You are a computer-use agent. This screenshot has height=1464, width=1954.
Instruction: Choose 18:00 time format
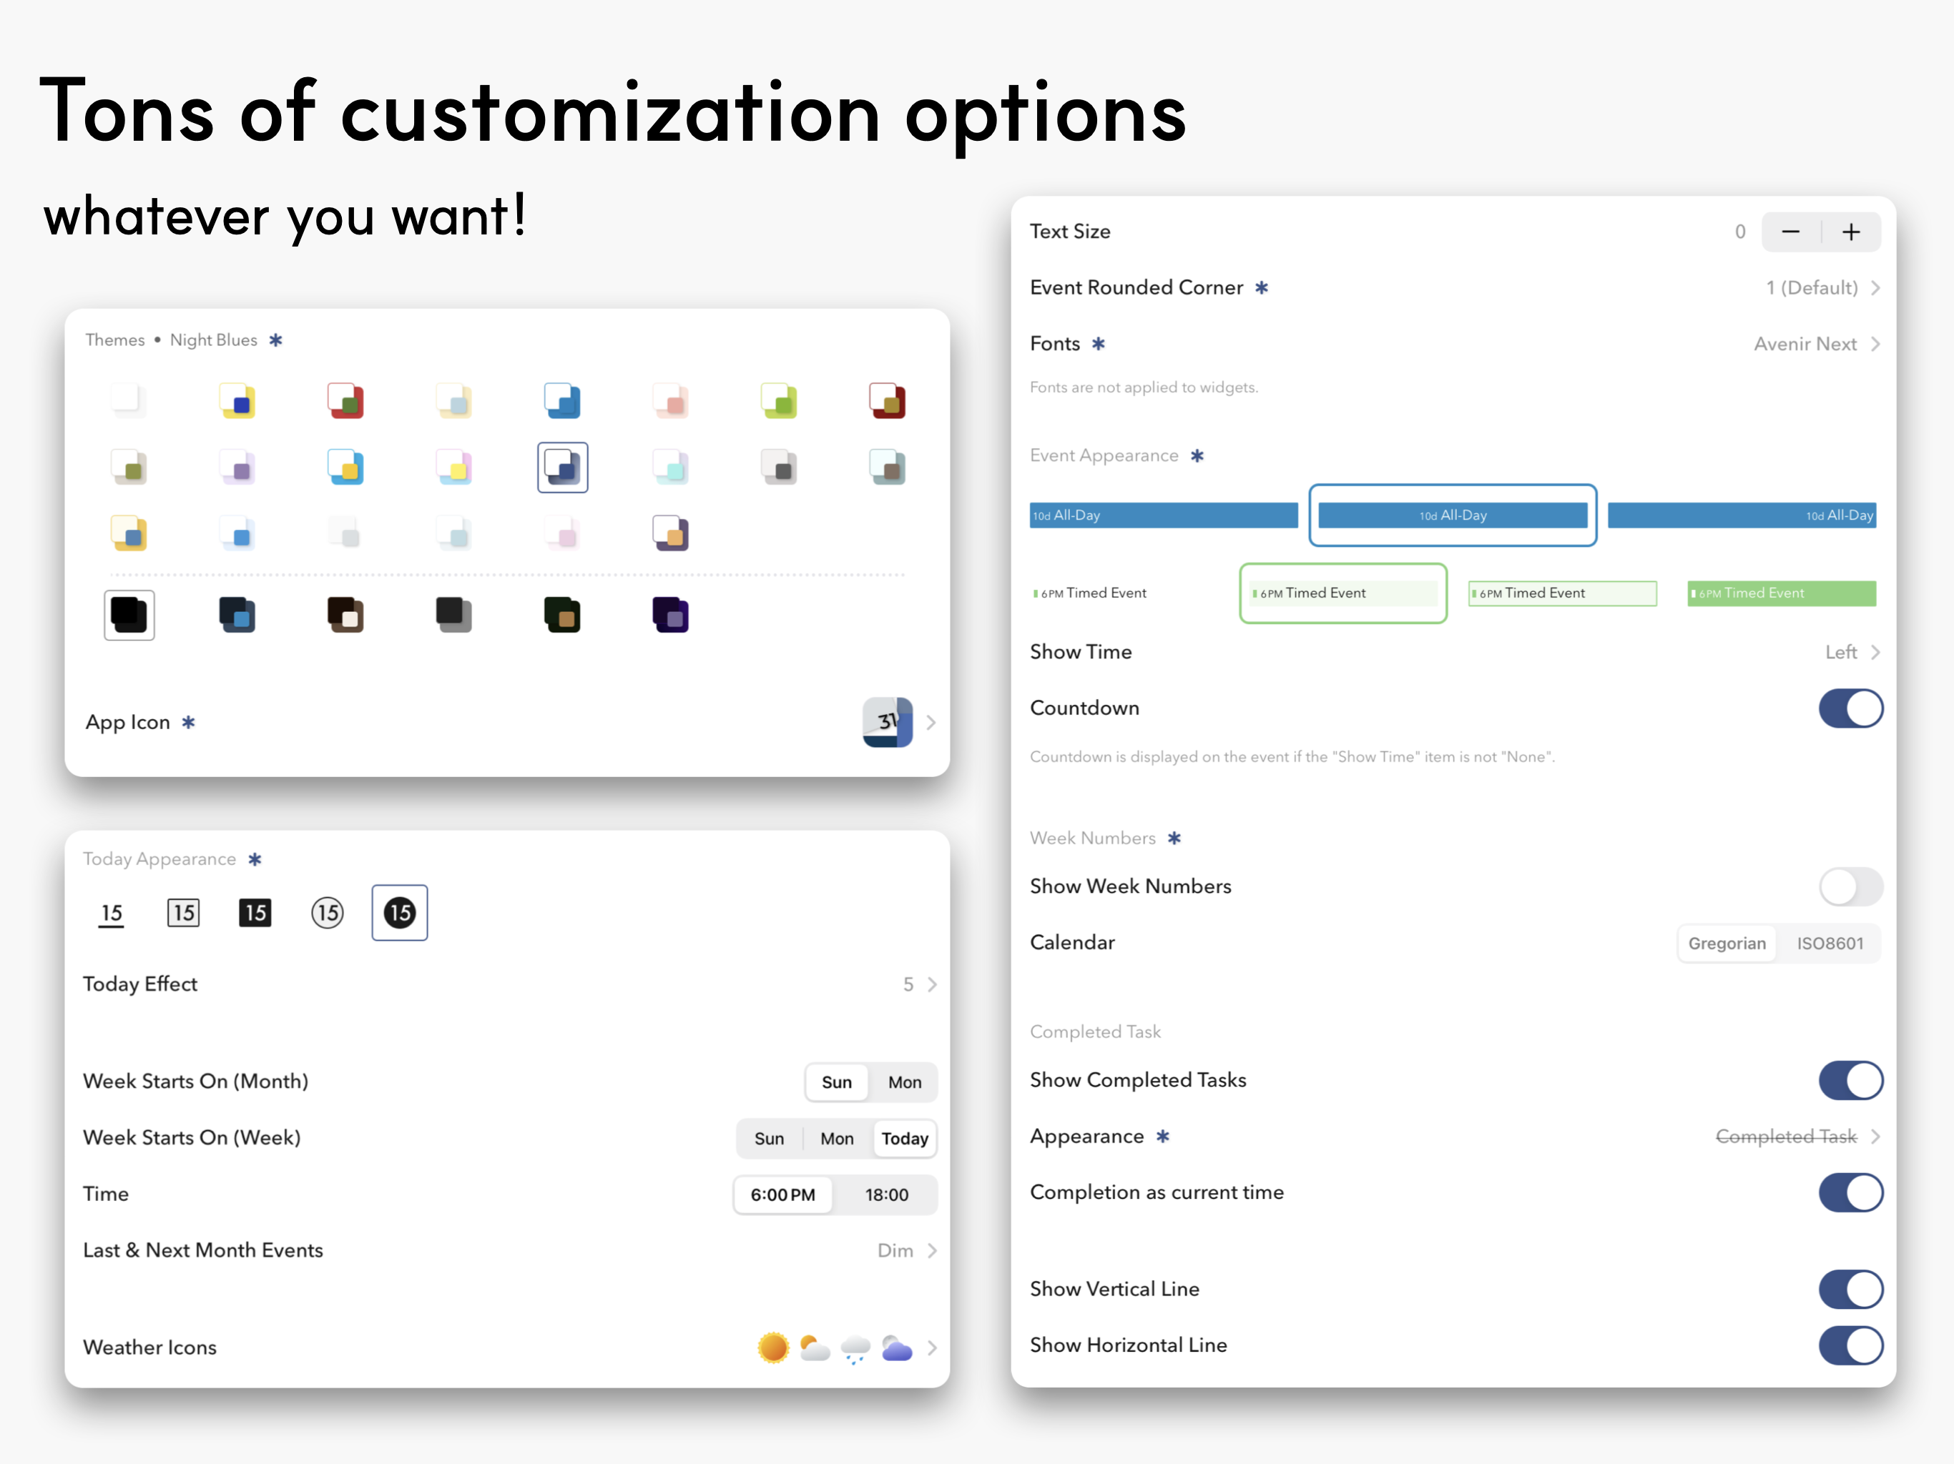(886, 1195)
